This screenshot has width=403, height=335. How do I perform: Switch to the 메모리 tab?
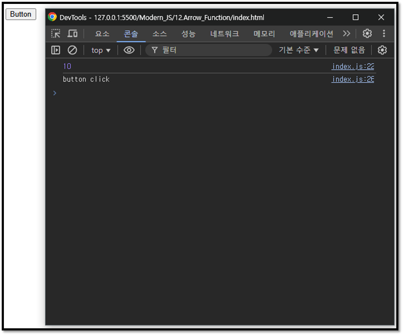click(x=264, y=34)
